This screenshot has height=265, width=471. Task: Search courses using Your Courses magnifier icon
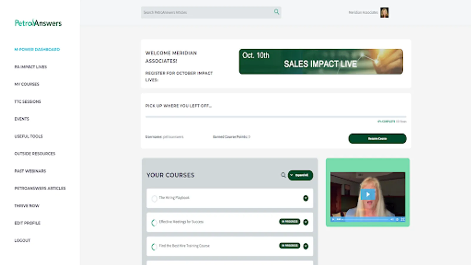pos(283,175)
